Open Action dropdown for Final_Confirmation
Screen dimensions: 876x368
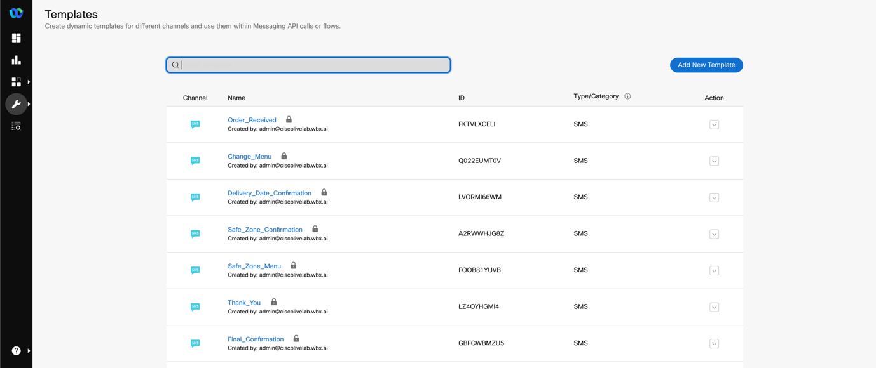pyautogui.click(x=714, y=343)
